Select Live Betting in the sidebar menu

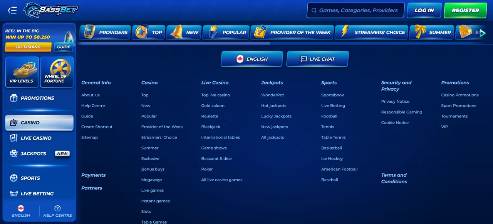[x=39, y=194]
